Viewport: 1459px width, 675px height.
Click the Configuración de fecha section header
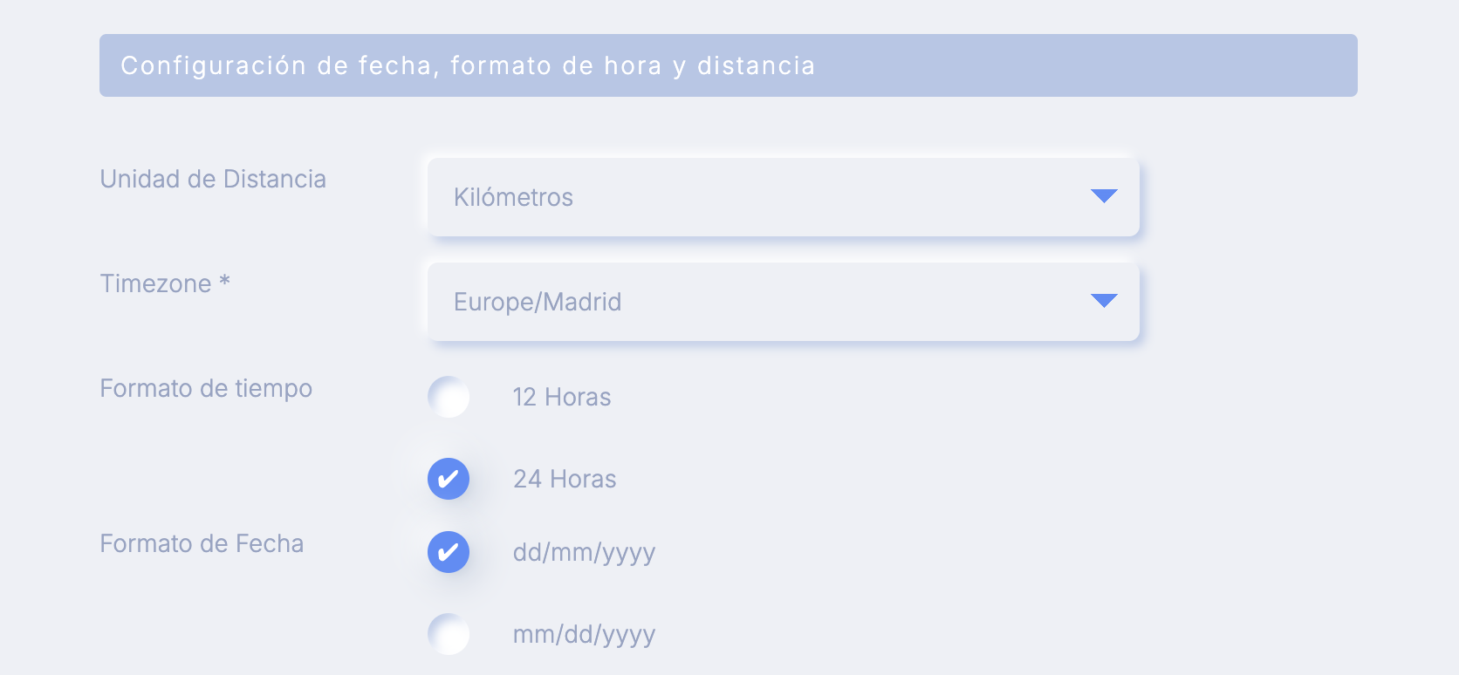(x=729, y=65)
